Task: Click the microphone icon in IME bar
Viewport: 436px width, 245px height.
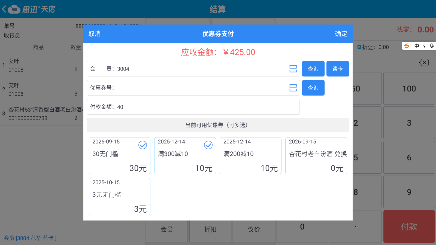Action: tap(432, 46)
